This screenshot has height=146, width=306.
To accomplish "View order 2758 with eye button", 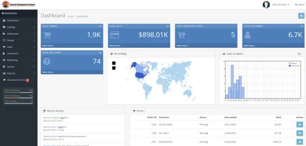I will [x=299, y=133].
